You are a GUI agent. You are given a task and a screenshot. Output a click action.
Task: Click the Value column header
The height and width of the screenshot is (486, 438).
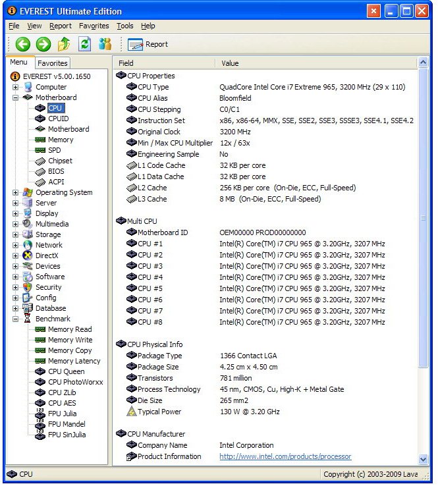click(315, 63)
